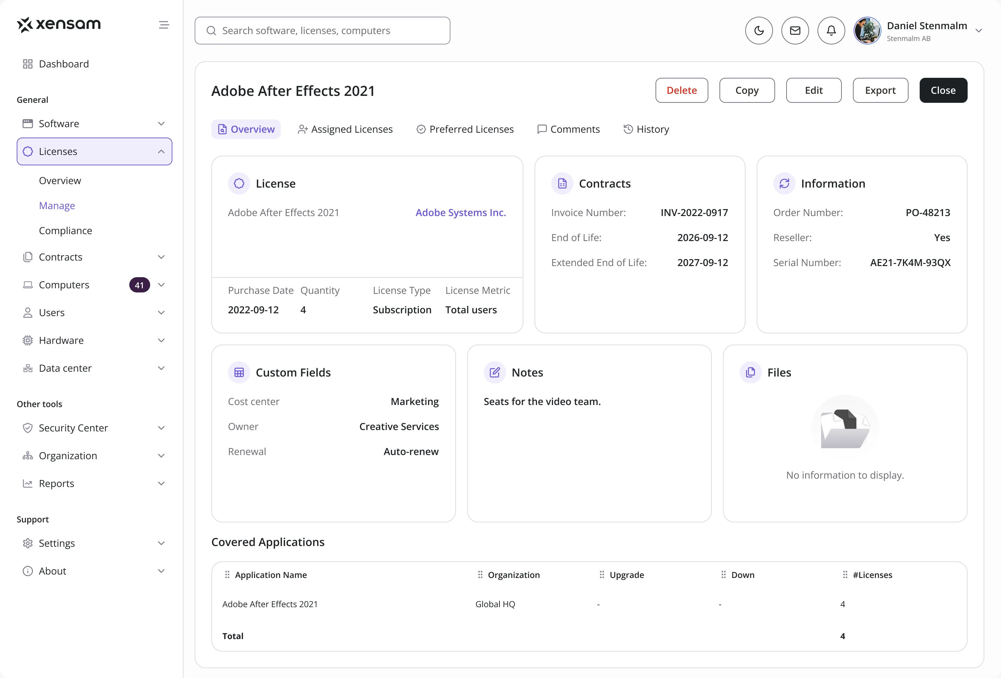1001x678 pixels.
Task: Click the Export button
Action: click(880, 90)
